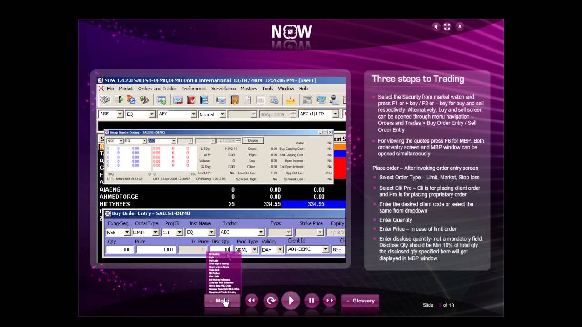Pause the presentation playback
The width and height of the screenshot is (582, 327).
click(x=311, y=300)
